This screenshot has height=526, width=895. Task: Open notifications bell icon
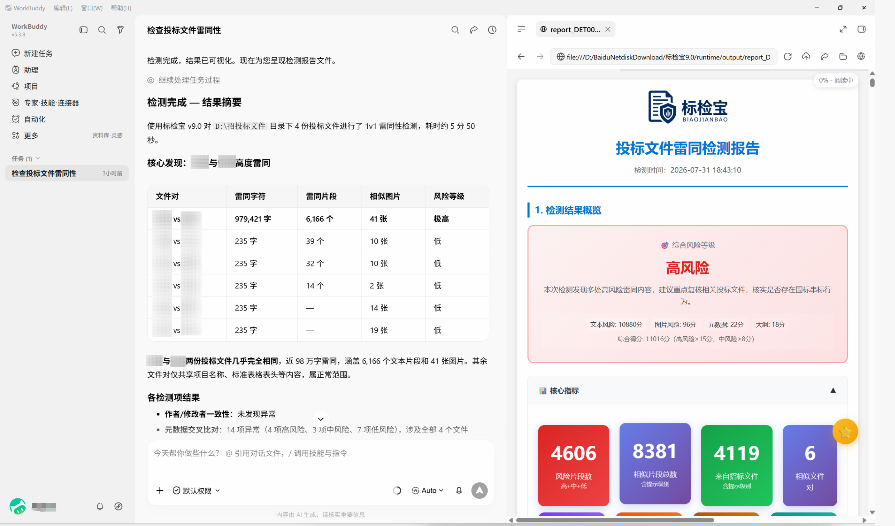[100, 506]
